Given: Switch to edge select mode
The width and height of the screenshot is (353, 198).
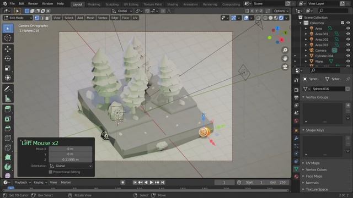Looking at the screenshot, I should [42, 18].
